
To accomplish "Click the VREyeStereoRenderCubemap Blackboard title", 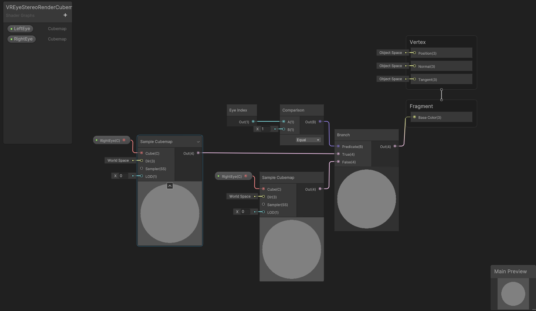I will pos(39,7).
